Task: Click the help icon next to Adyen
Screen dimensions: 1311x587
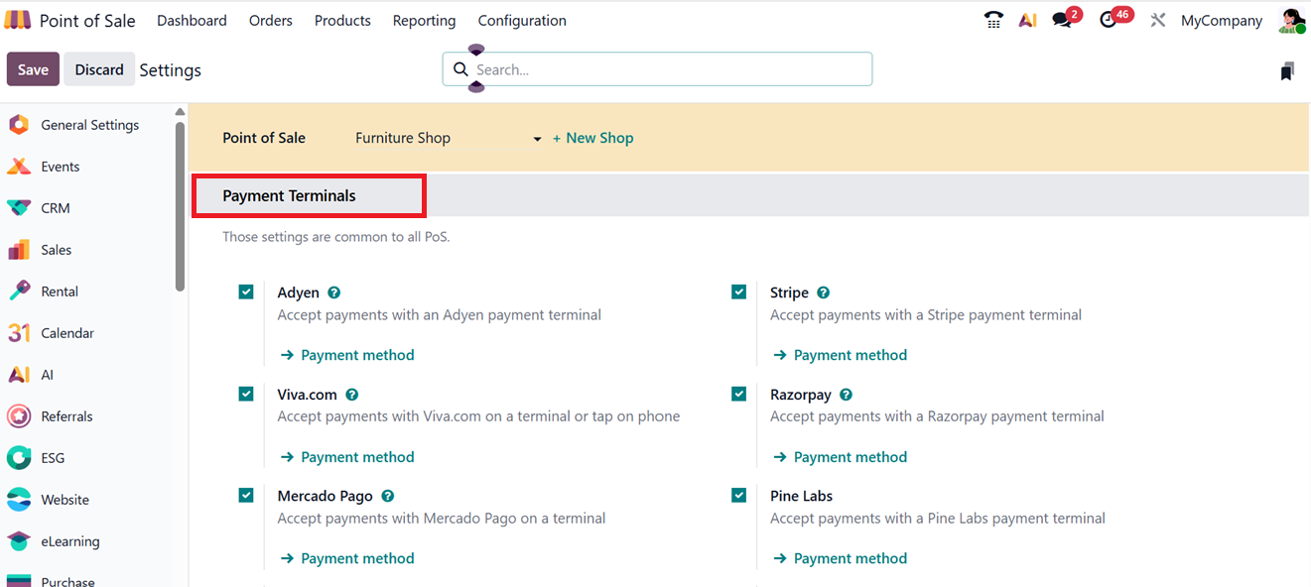Action: pos(334,293)
